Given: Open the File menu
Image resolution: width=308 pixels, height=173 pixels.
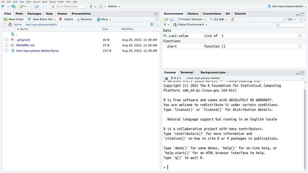Looking at the screenshot, I should tap(3, 2).
